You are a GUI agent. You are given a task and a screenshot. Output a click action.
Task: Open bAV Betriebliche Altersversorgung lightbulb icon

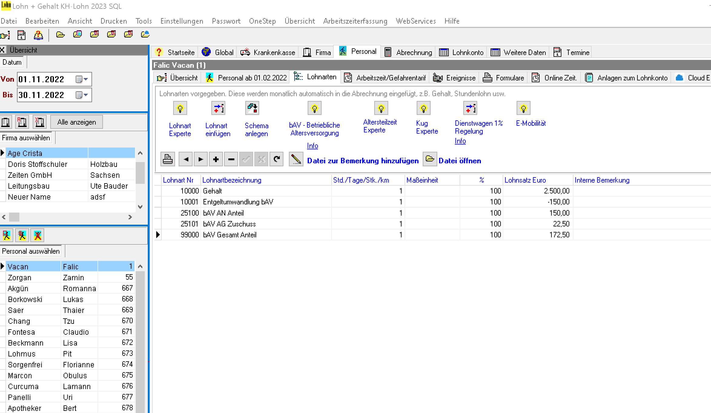point(314,108)
